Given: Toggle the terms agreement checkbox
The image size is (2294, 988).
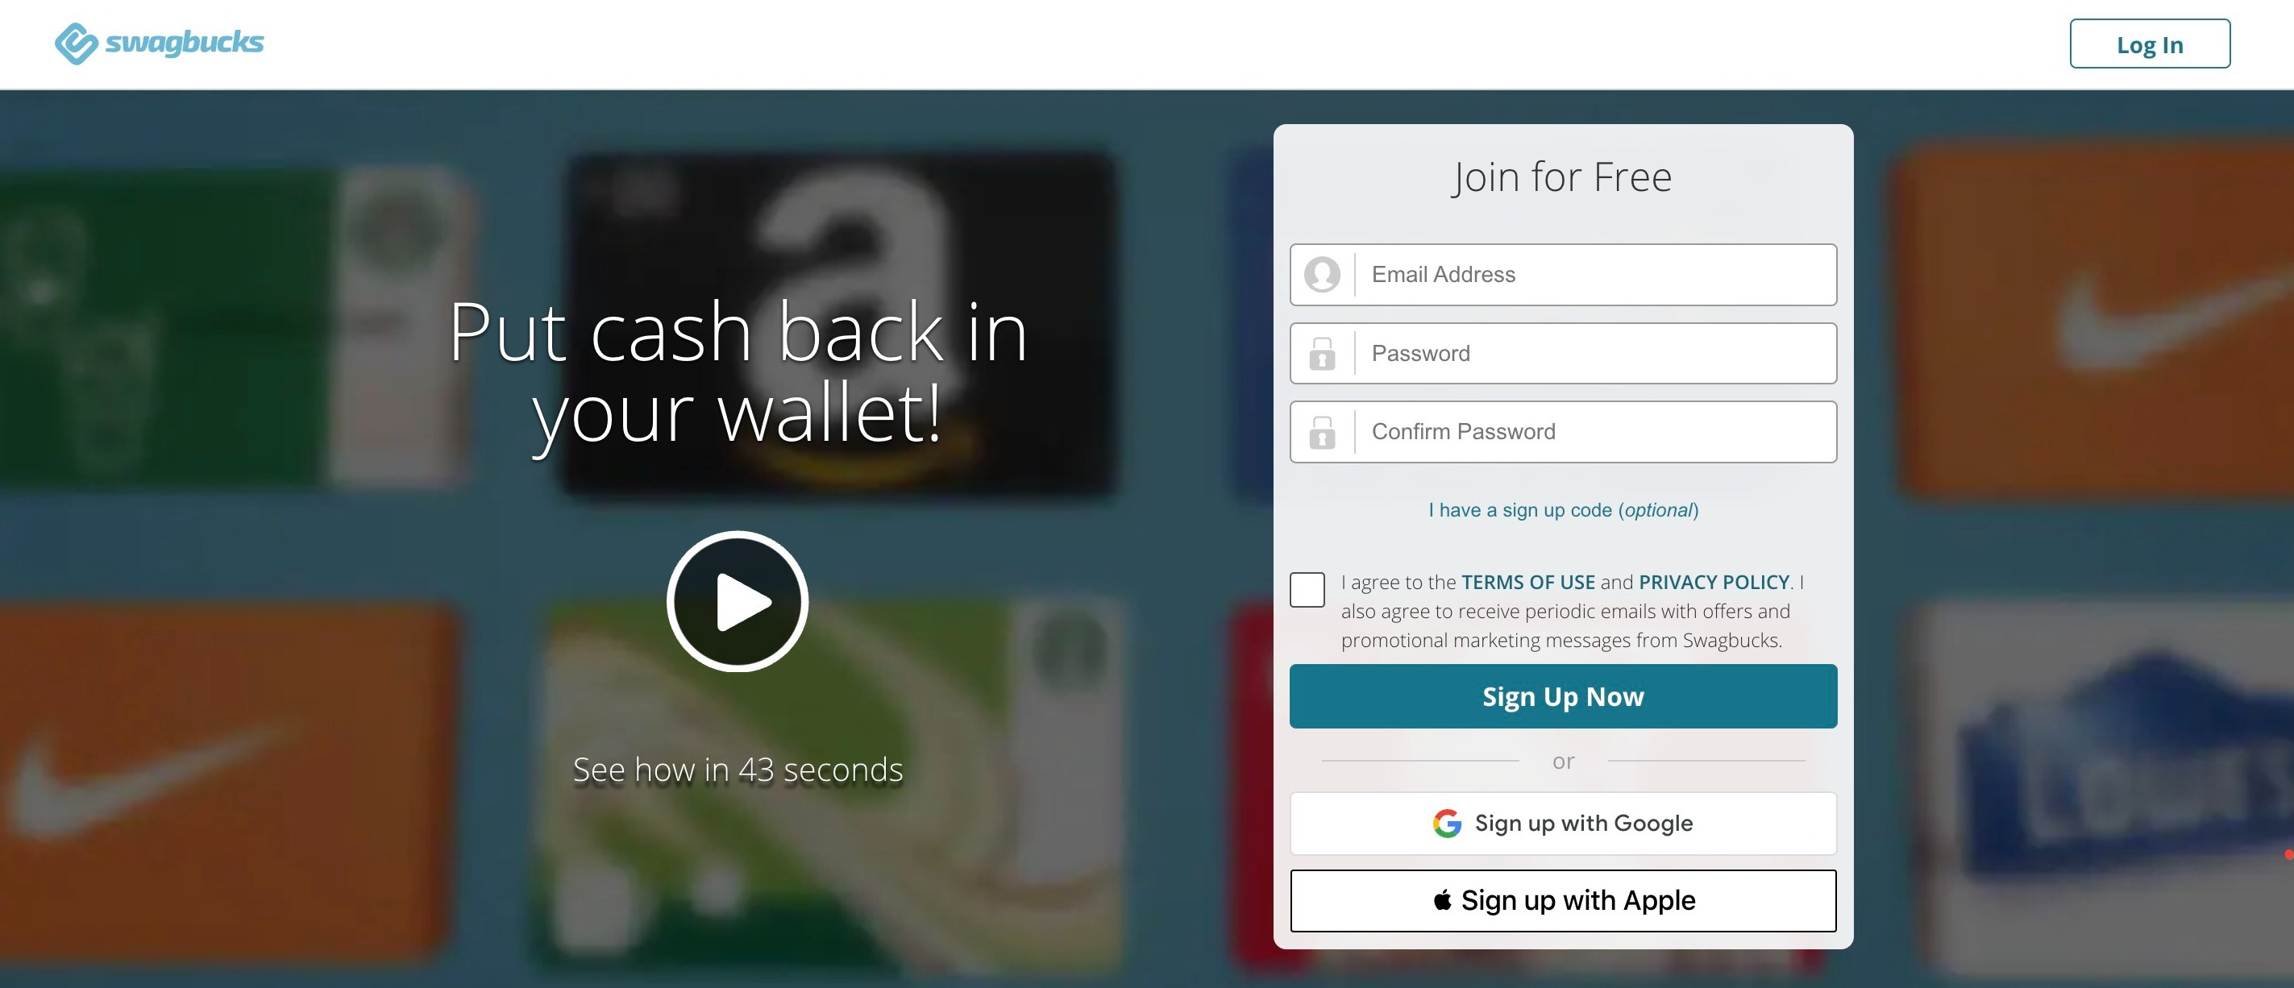Looking at the screenshot, I should (1305, 586).
